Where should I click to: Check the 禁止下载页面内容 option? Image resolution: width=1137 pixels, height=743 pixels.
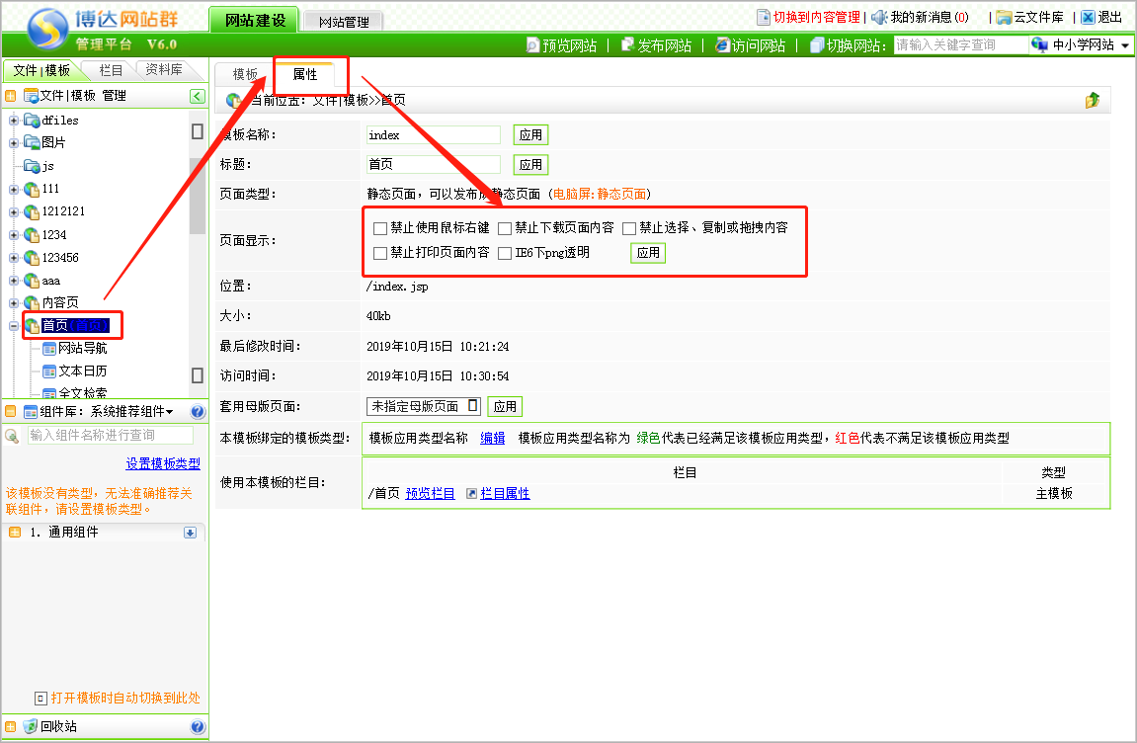[505, 228]
